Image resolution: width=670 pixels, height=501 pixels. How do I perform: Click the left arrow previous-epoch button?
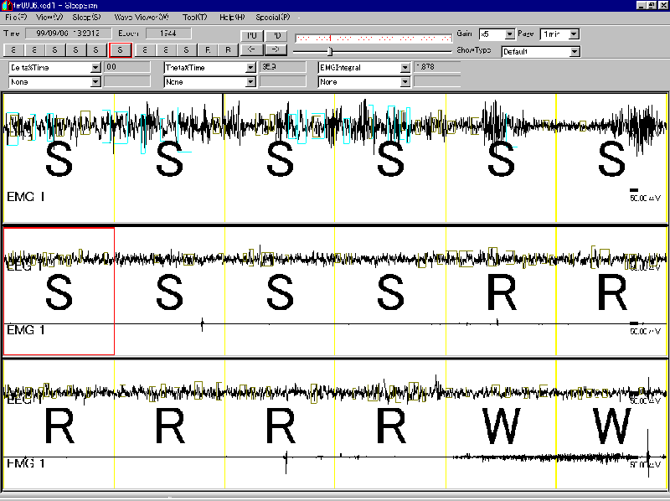252,49
